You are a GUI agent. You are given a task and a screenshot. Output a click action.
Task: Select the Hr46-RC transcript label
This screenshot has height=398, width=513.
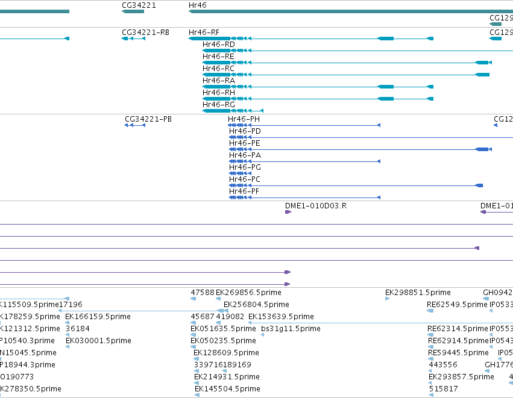218,69
